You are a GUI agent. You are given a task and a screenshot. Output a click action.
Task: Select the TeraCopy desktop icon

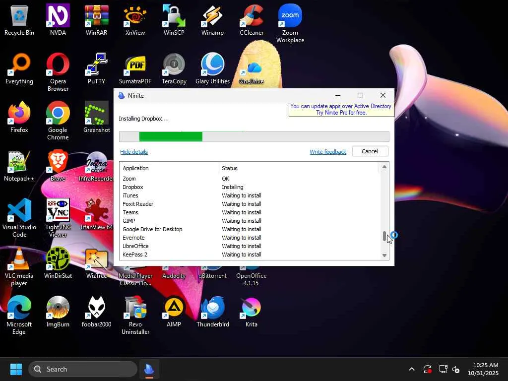point(174,68)
